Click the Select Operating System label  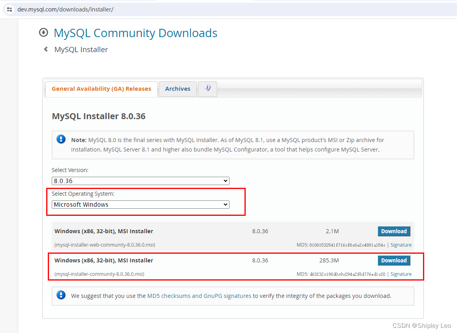pos(83,194)
